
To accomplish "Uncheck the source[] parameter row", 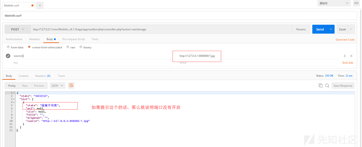I will point(8,56).
